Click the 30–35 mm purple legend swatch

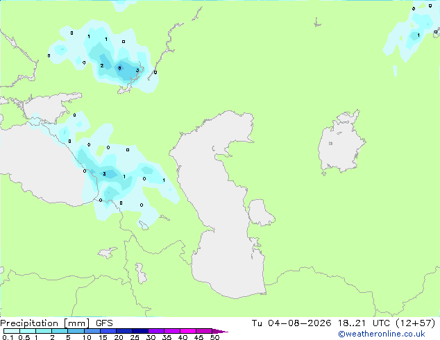coord(156,331)
